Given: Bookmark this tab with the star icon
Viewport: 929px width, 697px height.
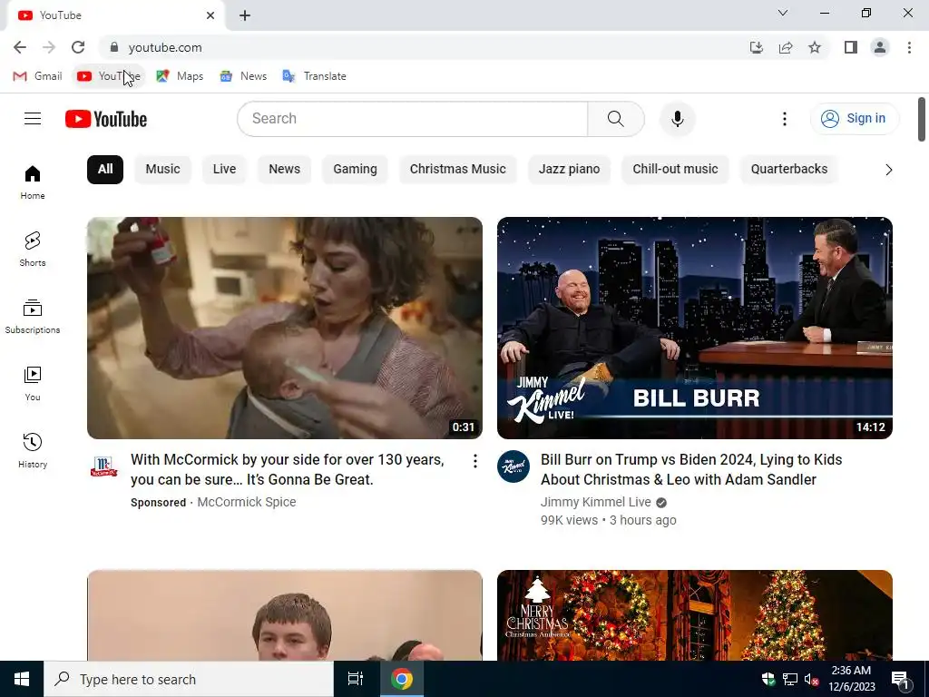Looking at the screenshot, I should click(815, 47).
